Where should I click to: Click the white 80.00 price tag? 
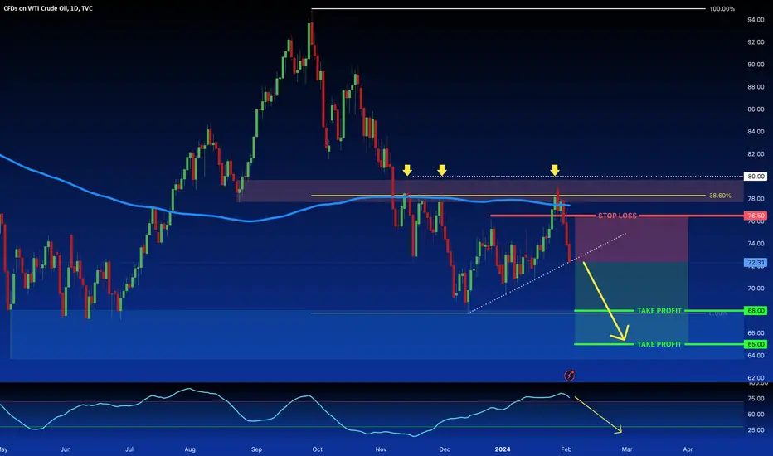[756, 176]
